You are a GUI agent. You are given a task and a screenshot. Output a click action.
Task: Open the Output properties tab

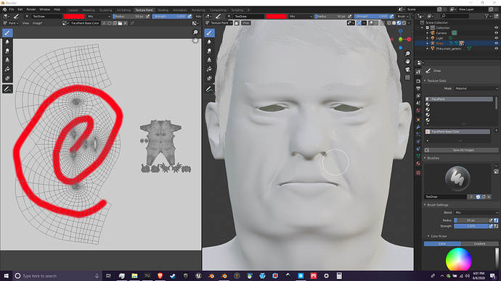[x=418, y=88]
